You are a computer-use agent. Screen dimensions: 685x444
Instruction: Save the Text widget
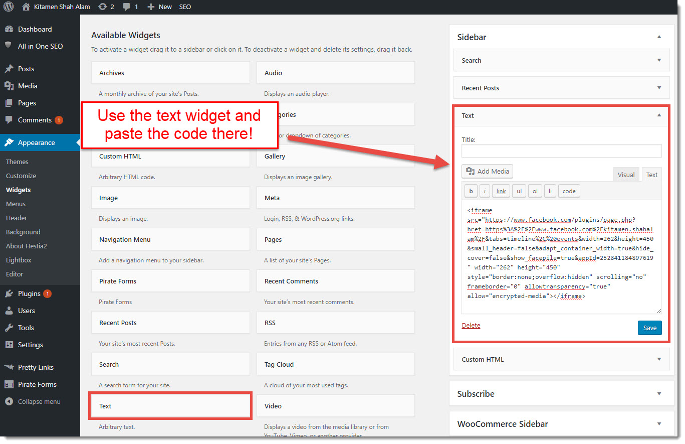point(650,328)
